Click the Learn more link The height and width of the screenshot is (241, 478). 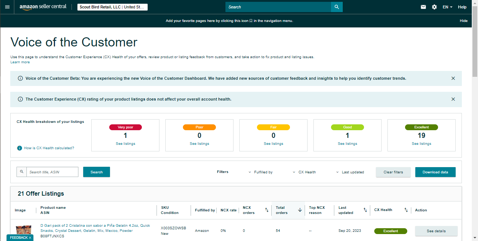click(20, 62)
